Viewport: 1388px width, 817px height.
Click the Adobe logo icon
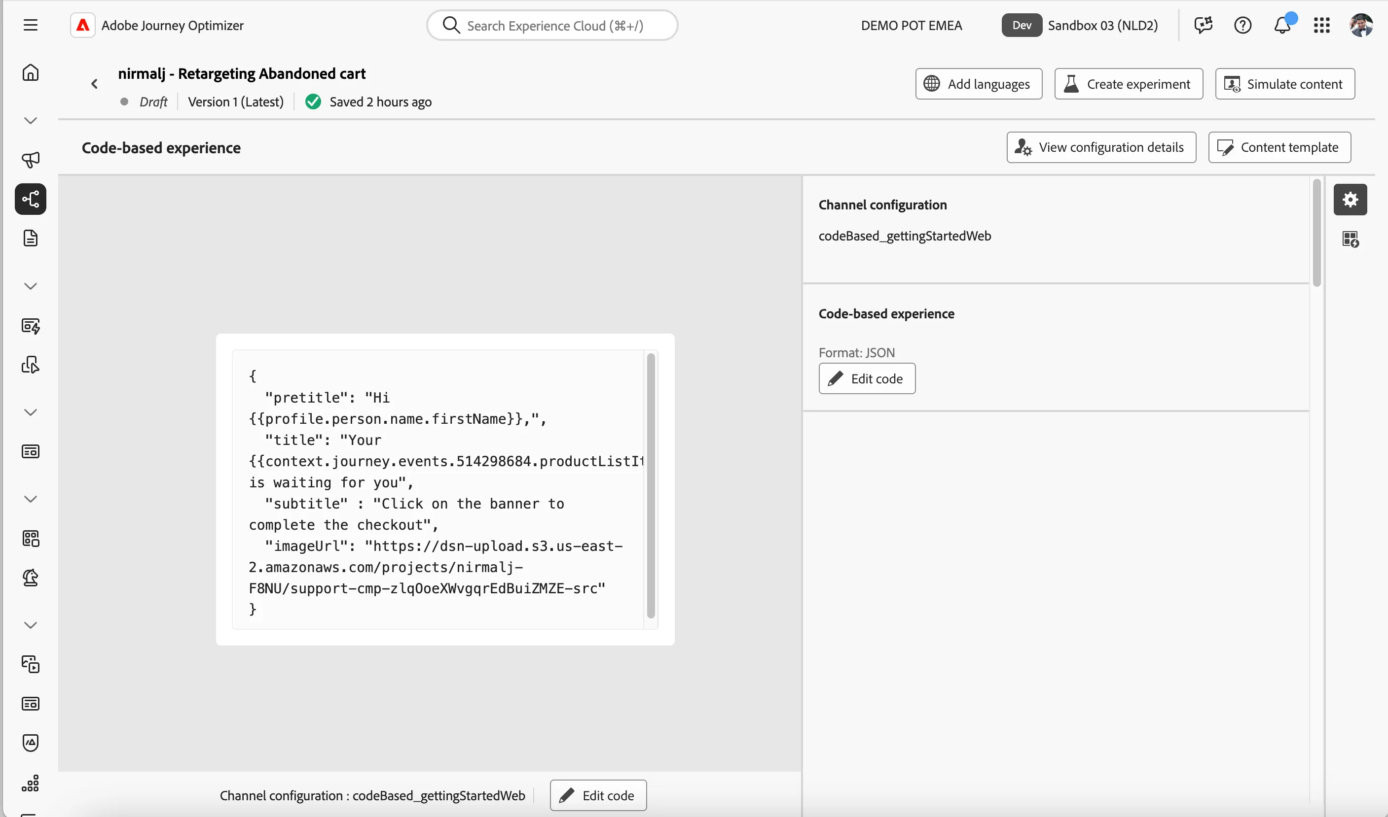[83, 25]
